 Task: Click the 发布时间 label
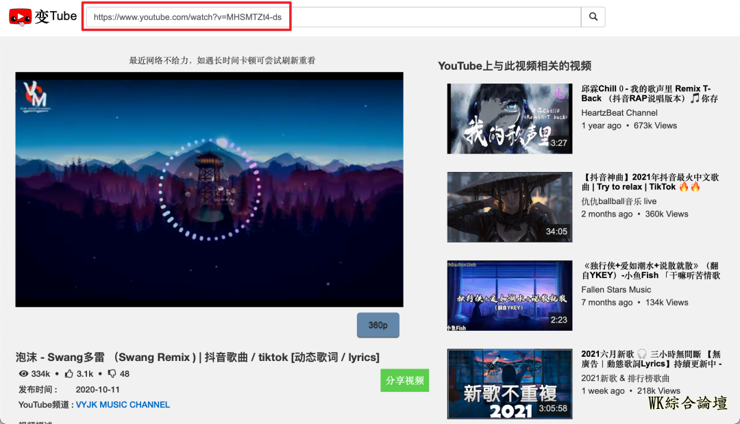(x=38, y=390)
